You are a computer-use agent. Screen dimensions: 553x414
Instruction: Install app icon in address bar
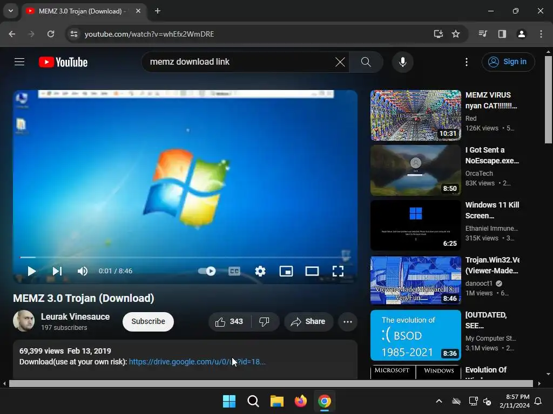(439, 34)
